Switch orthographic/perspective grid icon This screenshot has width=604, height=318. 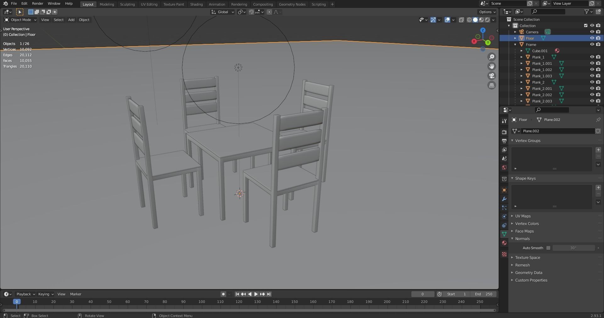492,85
